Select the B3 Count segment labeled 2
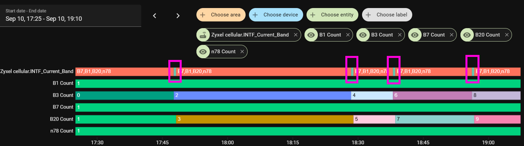 pos(262,95)
